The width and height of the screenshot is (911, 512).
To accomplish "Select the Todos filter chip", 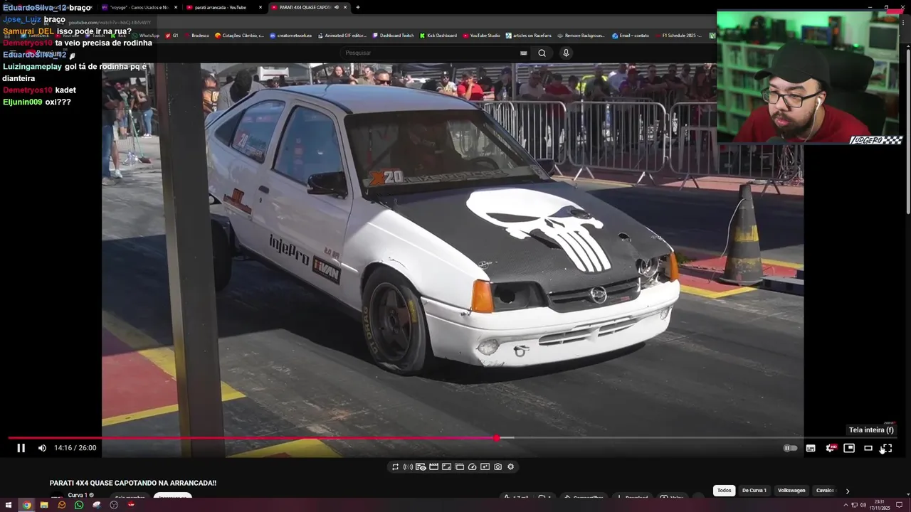I will (724, 491).
